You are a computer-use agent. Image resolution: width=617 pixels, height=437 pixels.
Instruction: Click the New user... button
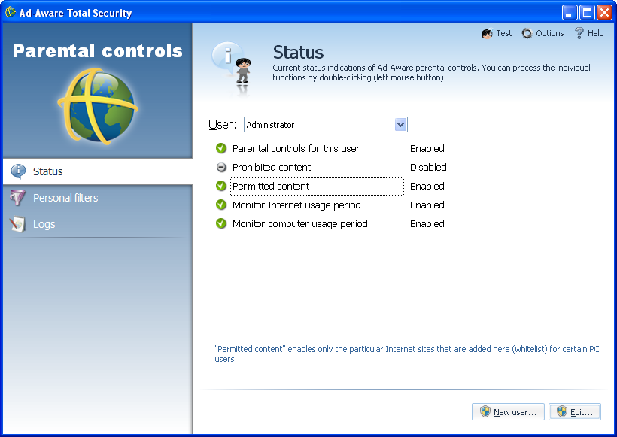pyautogui.click(x=508, y=412)
